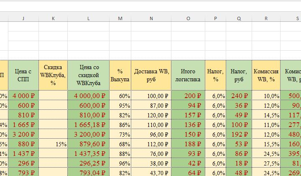The image size is (301, 176).
Task: Select the '36 ₽' tax cell
Action: pos(239,105)
